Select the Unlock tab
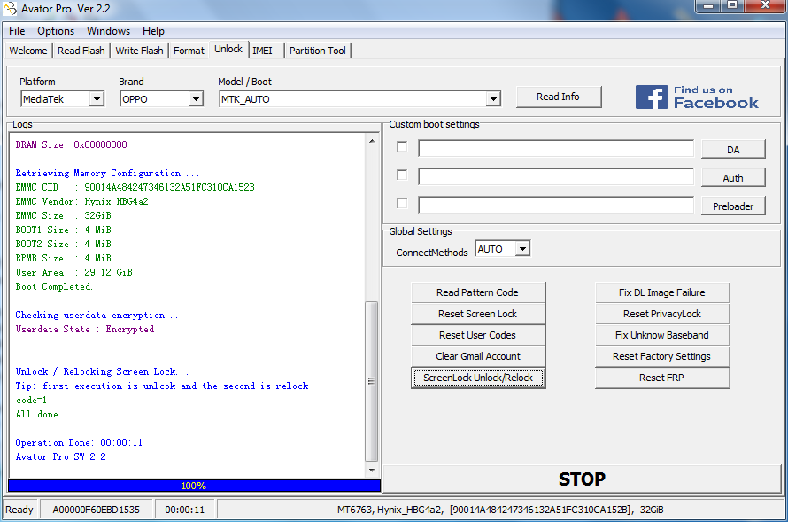Screen dimensions: 788x522 pyautogui.click(x=228, y=50)
